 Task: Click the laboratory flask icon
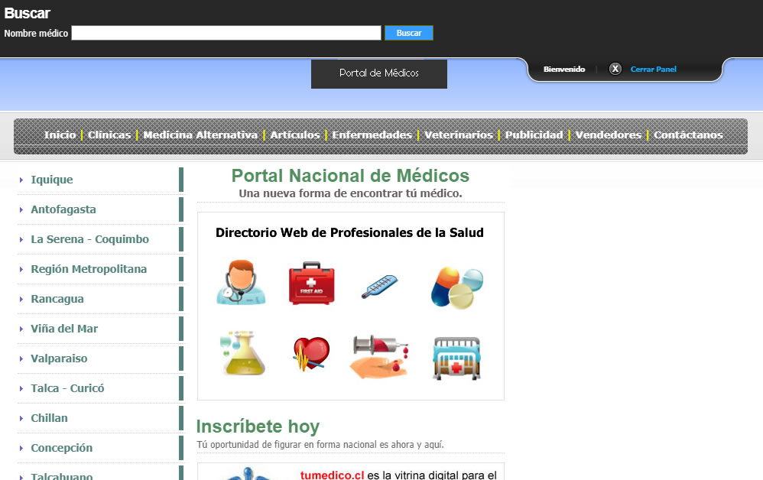click(242, 353)
